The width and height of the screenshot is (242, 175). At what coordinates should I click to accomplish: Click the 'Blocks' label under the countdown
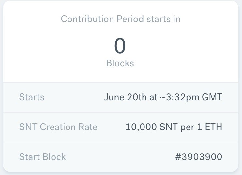click(120, 63)
